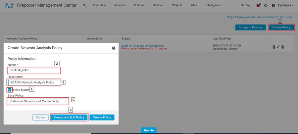298x134 pixels.
Task: Click the Policy out-of-date on 2 of 2 devices text
Action: 144,49
